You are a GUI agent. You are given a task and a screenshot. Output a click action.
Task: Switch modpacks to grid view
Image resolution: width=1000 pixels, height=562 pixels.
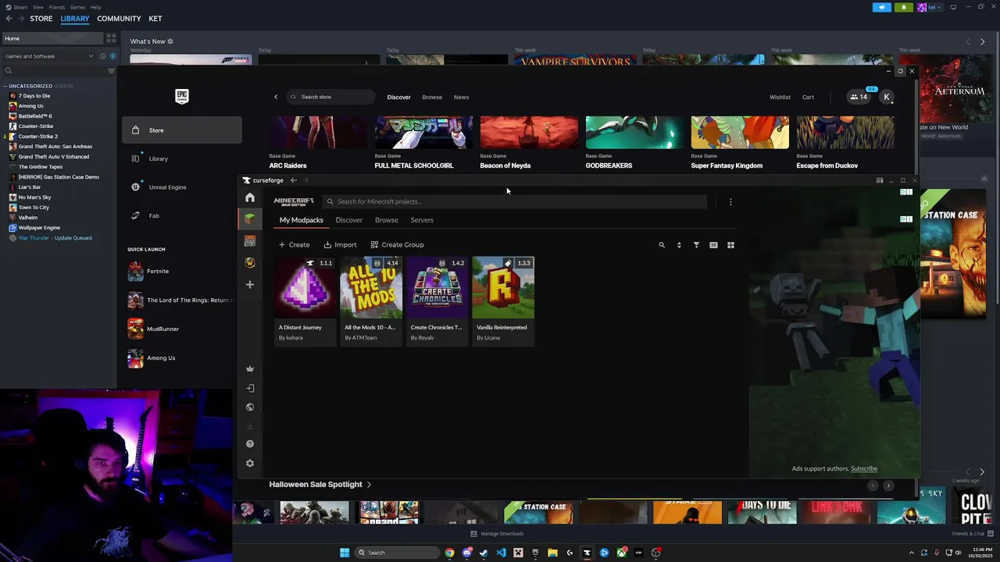pyautogui.click(x=730, y=245)
